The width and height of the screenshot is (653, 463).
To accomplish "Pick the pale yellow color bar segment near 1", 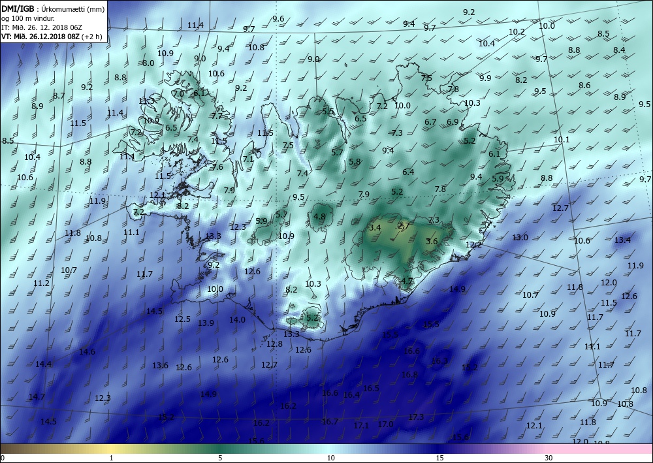I will tap(111, 449).
